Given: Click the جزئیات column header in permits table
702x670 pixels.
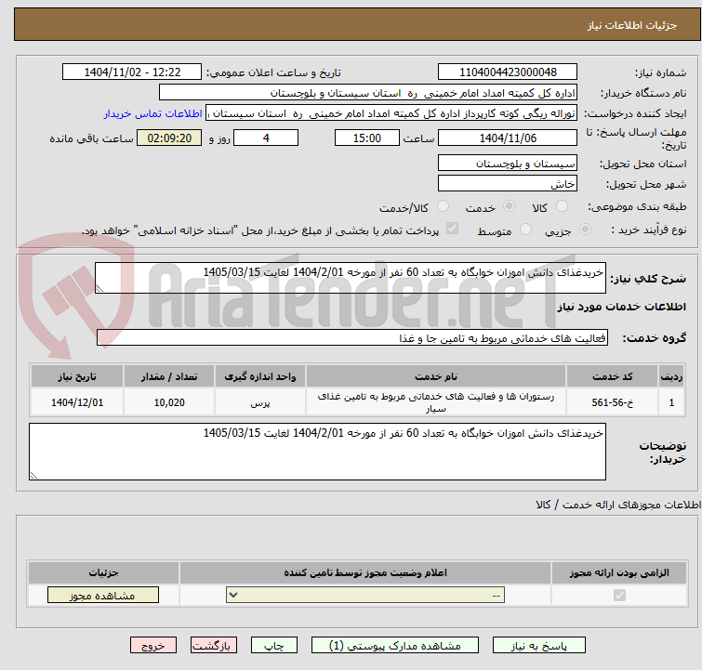Looking at the screenshot, I should 103,572.
